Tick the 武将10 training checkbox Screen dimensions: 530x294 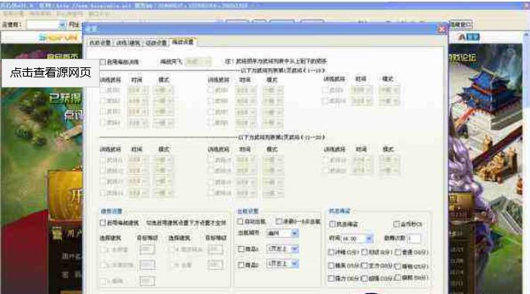[x=326, y=101]
